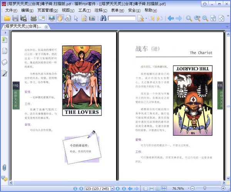This screenshot has height=192, width=231.
Task: Open the page thumbnails panel icon
Action: point(4,51)
